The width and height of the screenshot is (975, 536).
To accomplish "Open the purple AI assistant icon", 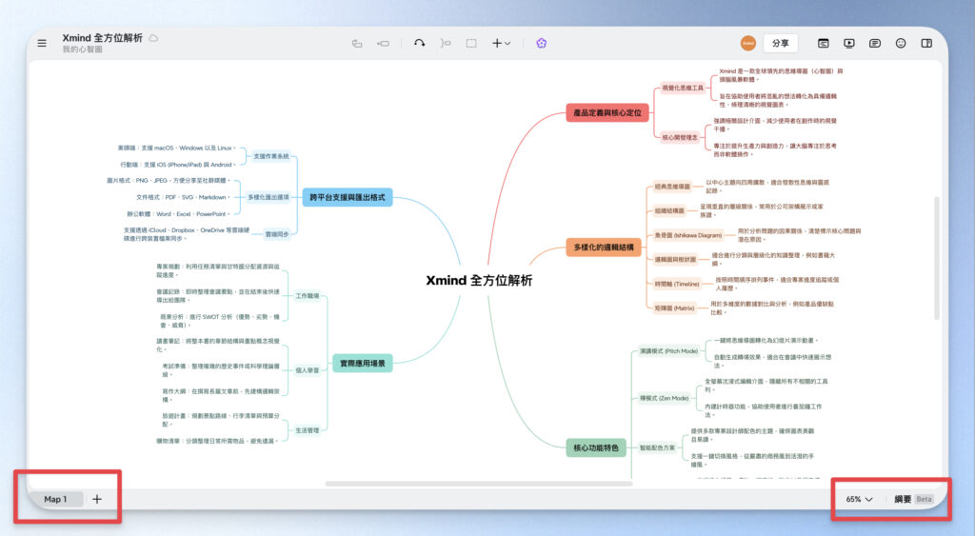I will pyautogui.click(x=542, y=44).
